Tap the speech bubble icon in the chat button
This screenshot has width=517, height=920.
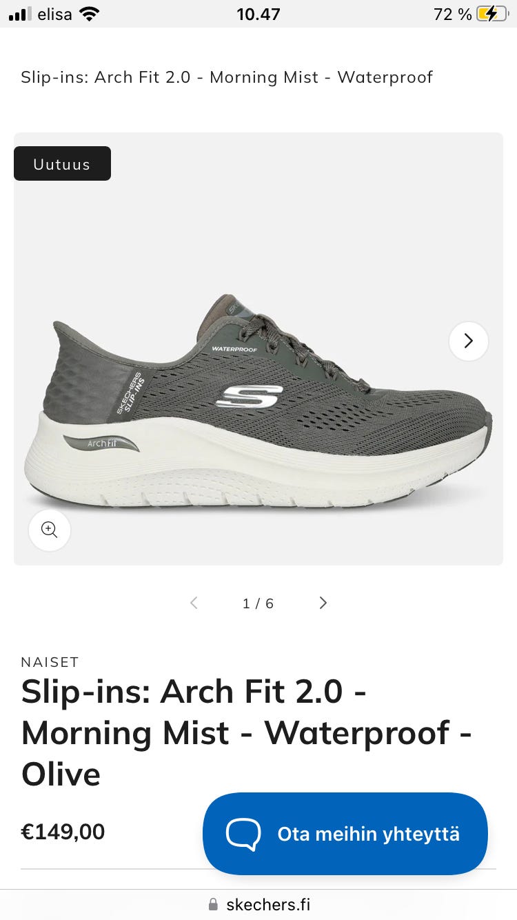tap(243, 834)
